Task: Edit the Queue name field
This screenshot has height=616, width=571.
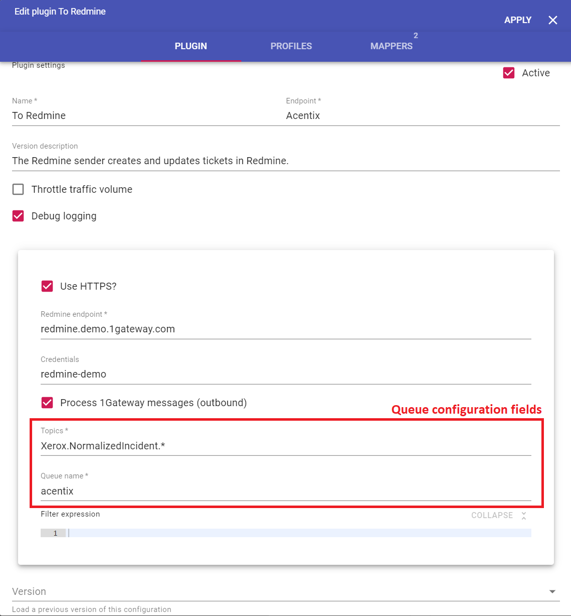Action: coord(285,491)
